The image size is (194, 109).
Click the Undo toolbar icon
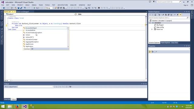click(x=25, y=8)
